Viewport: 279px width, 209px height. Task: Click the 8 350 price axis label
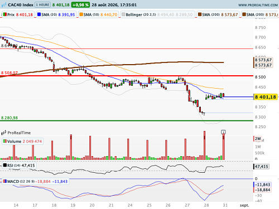[260, 107]
